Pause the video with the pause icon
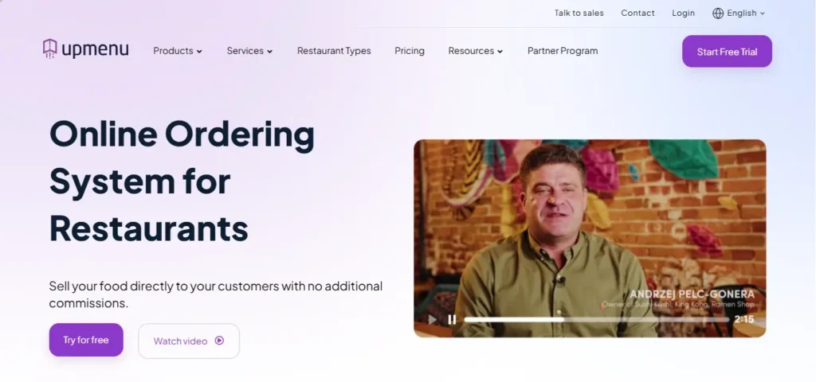816x382 pixels. click(452, 320)
